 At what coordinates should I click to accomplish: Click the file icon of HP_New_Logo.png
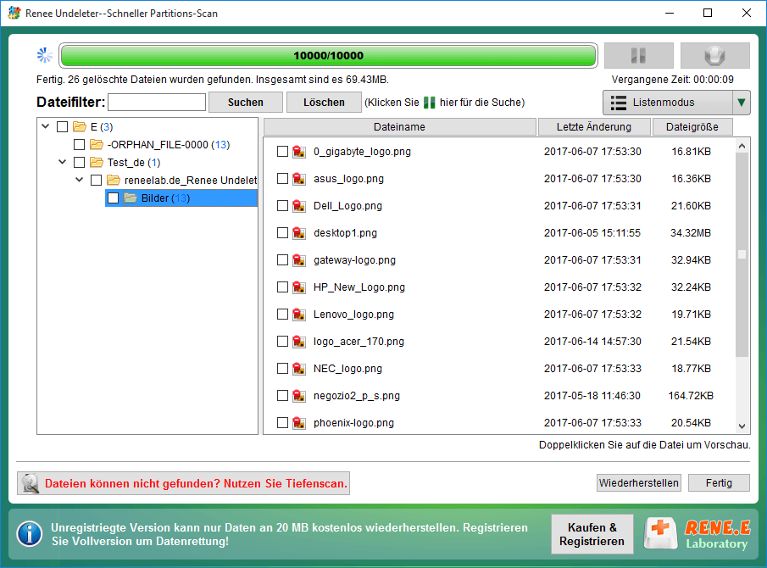299,287
